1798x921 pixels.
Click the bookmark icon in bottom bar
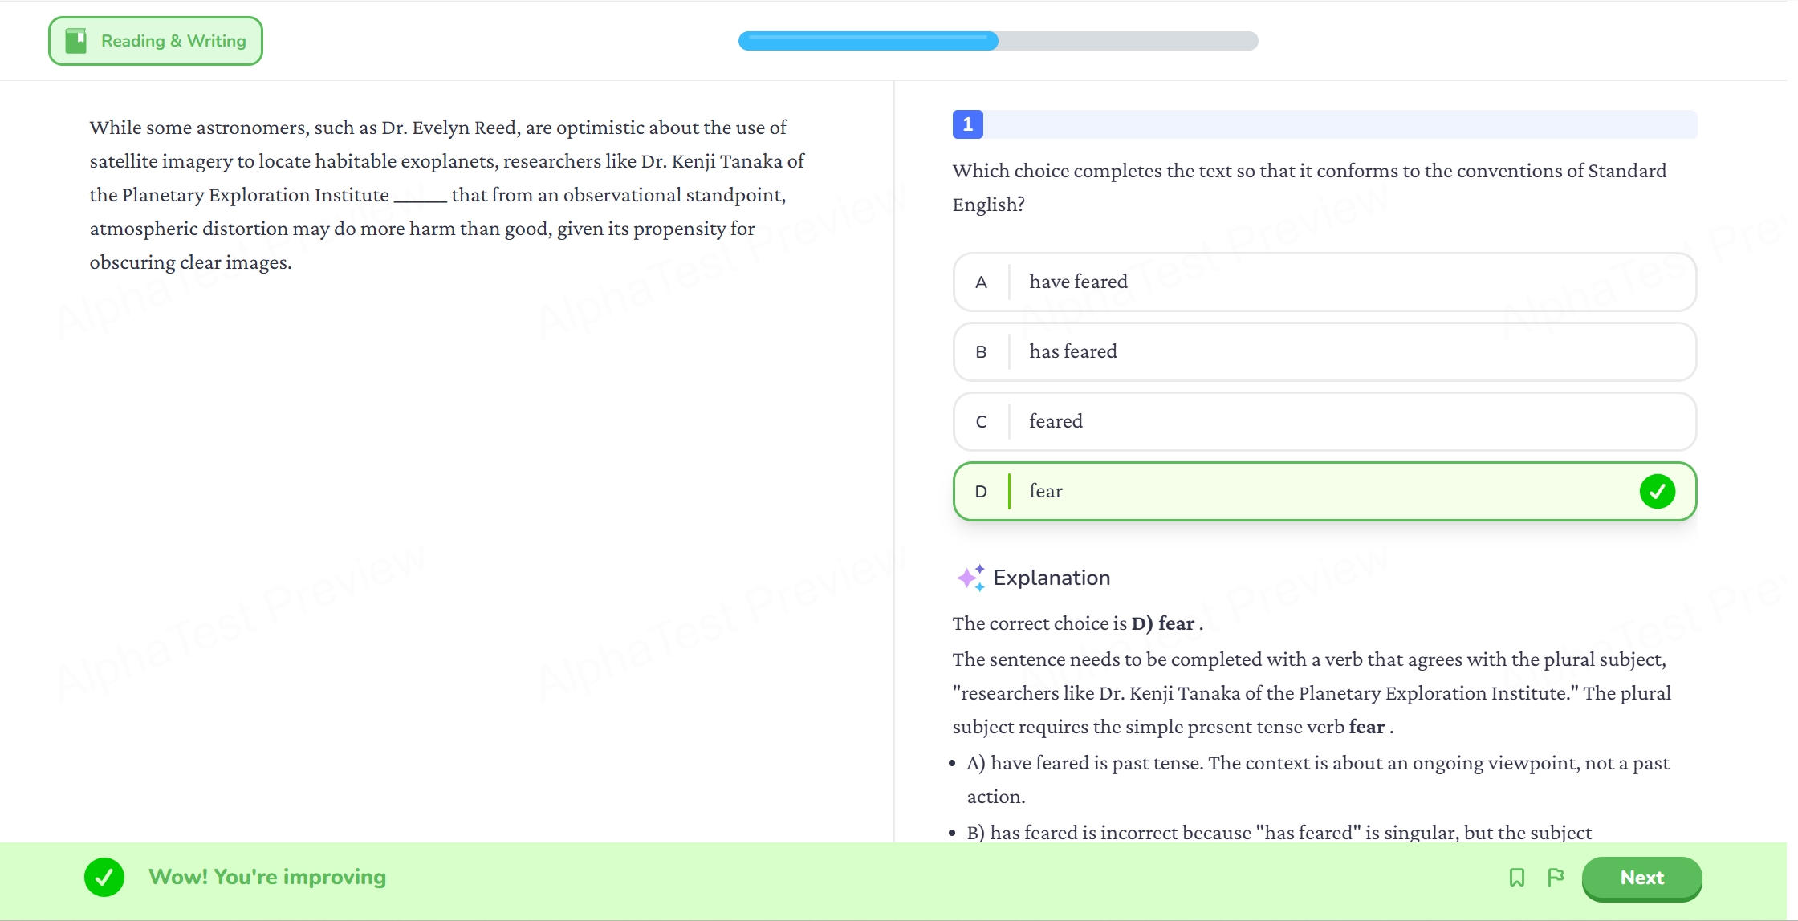click(1516, 878)
